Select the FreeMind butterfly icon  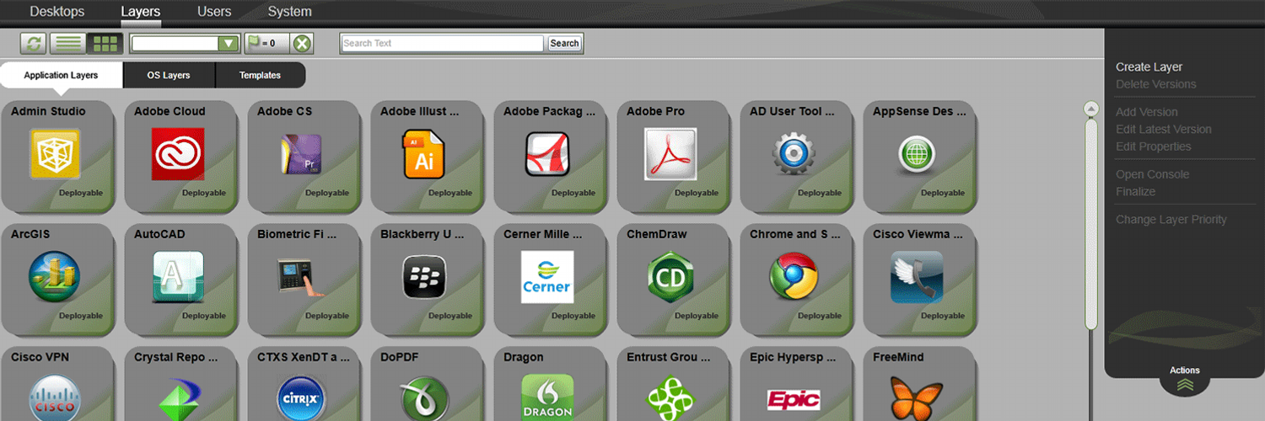[917, 398]
